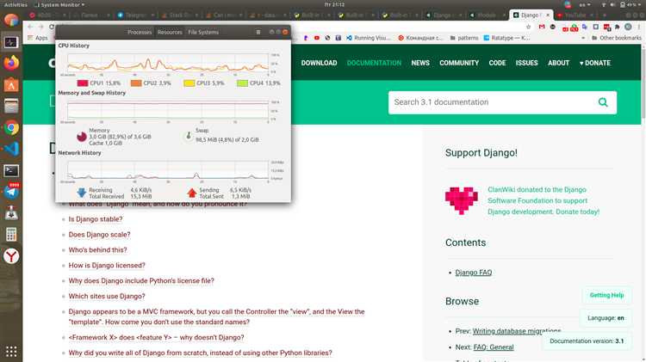Image resolution: width=646 pixels, height=362 pixels.
Task: Open link Does Django scale?
Action: tap(99, 235)
